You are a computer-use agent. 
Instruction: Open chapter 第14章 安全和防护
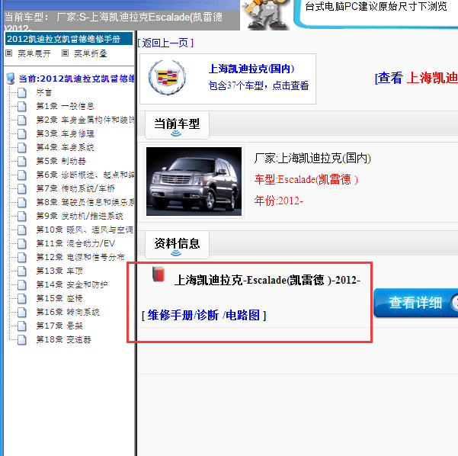pos(72,285)
